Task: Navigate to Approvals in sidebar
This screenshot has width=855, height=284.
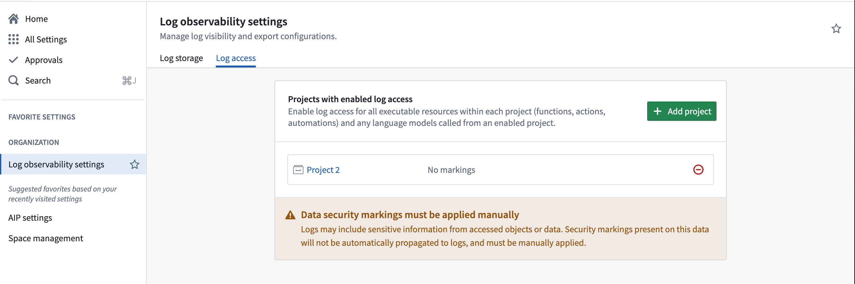Action: click(43, 60)
